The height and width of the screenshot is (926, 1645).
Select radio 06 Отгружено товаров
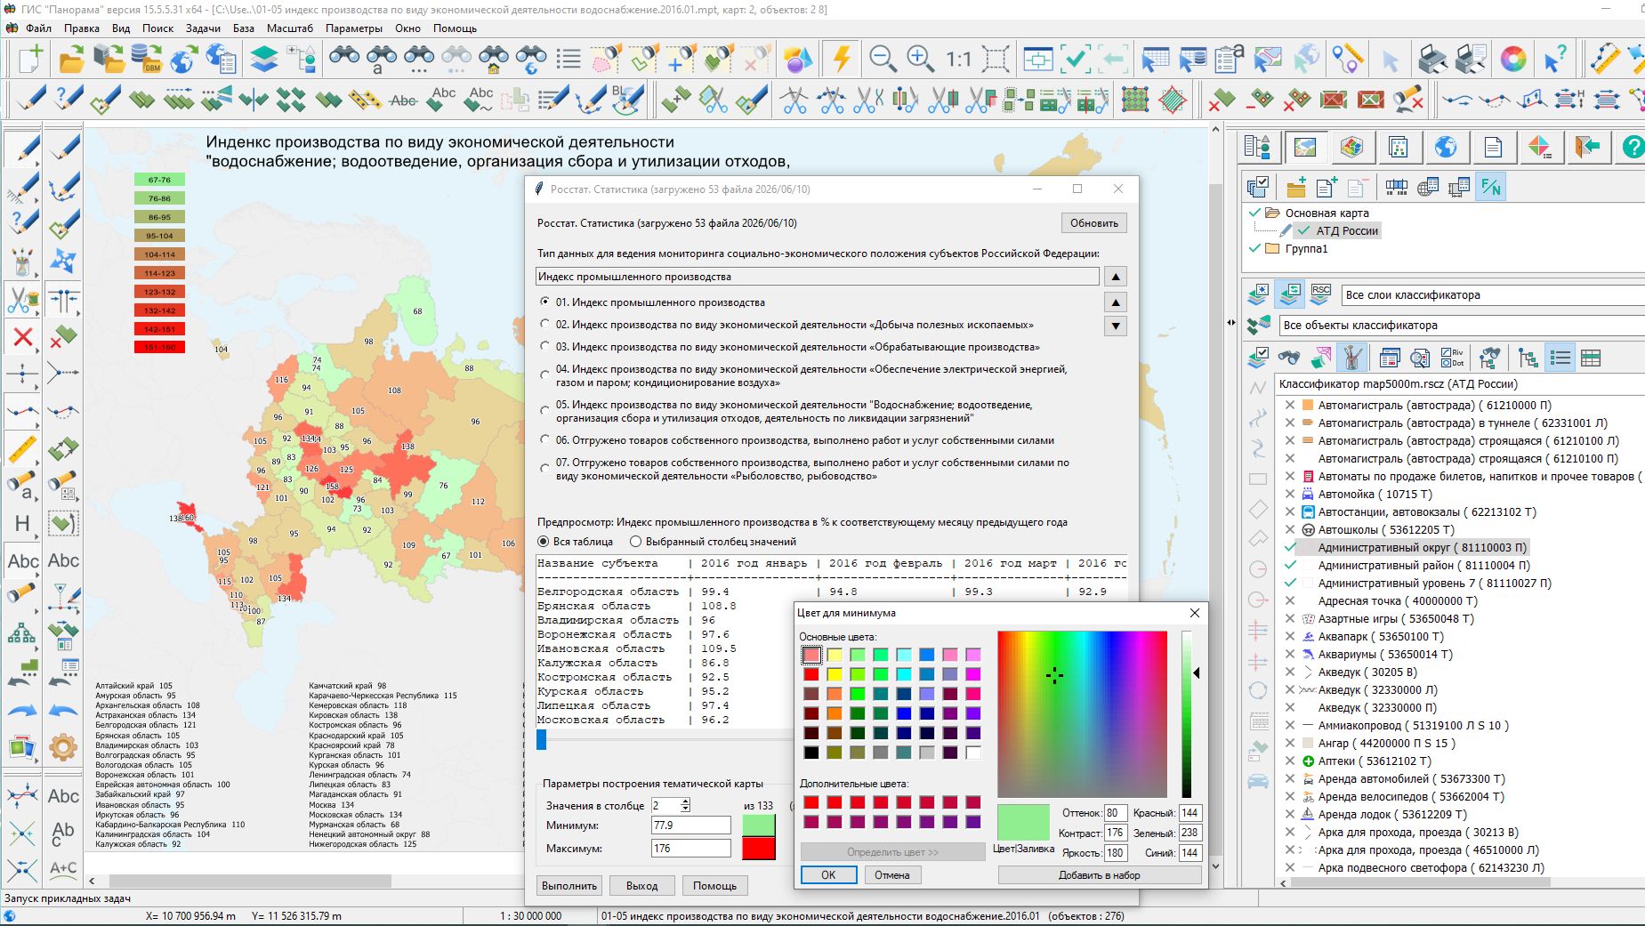click(x=545, y=440)
